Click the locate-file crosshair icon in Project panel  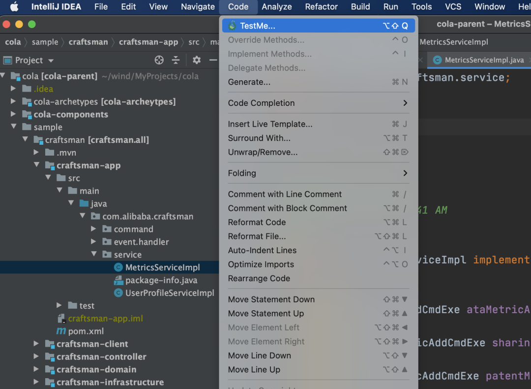click(x=159, y=60)
